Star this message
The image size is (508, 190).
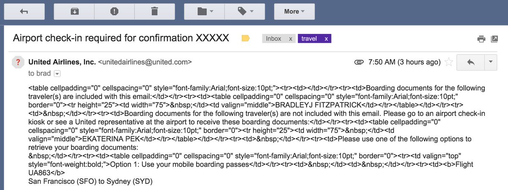pos(449,62)
